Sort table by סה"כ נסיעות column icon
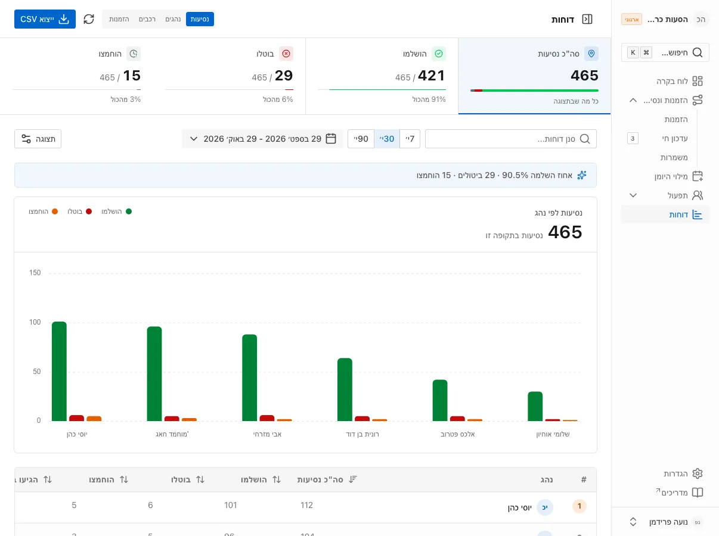Screen dimensions: 719x536 (353, 479)
